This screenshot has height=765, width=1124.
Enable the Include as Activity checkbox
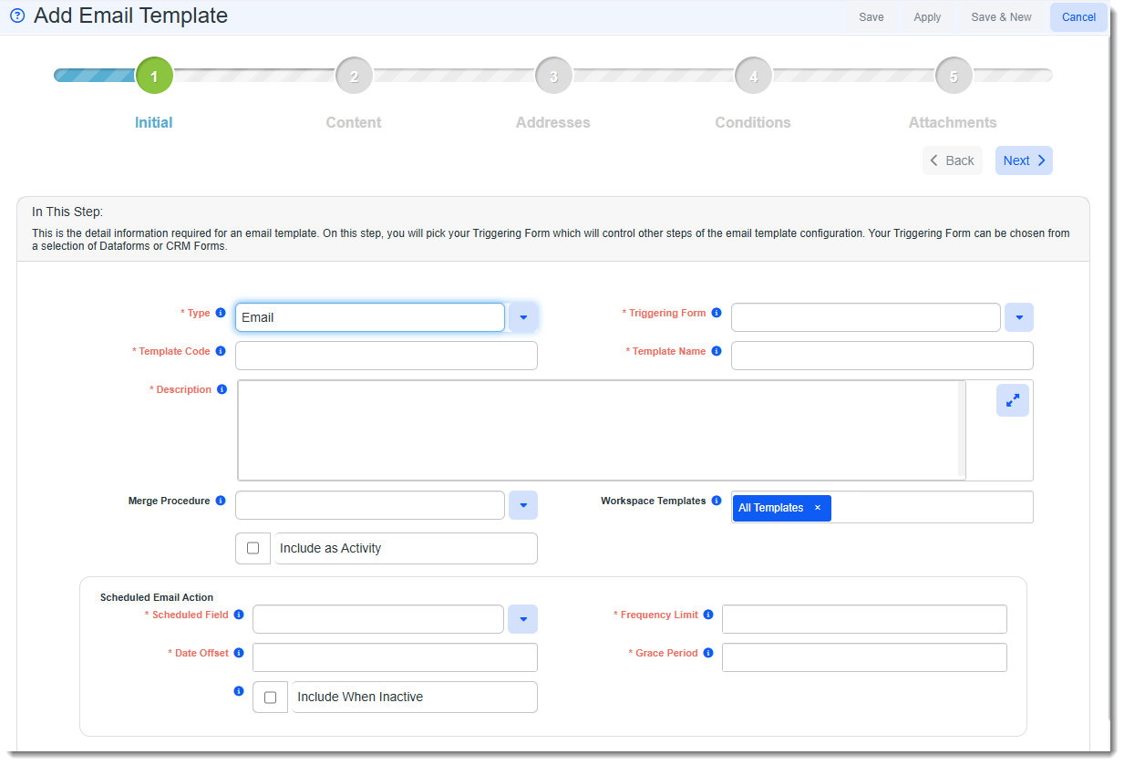tap(253, 548)
